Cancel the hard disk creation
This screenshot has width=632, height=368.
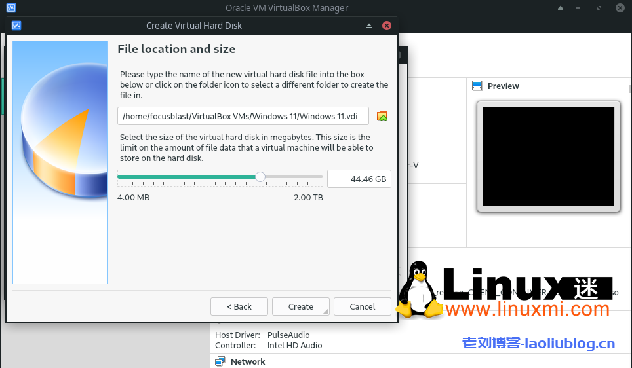click(362, 306)
